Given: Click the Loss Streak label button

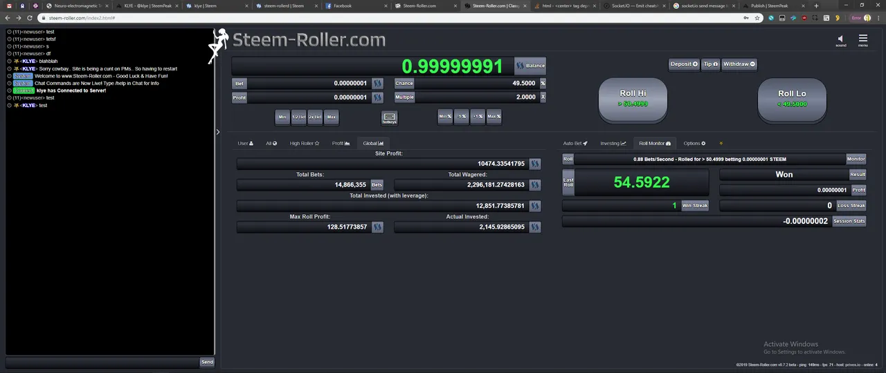Looking at the screenshot, I should pos(851,205).
